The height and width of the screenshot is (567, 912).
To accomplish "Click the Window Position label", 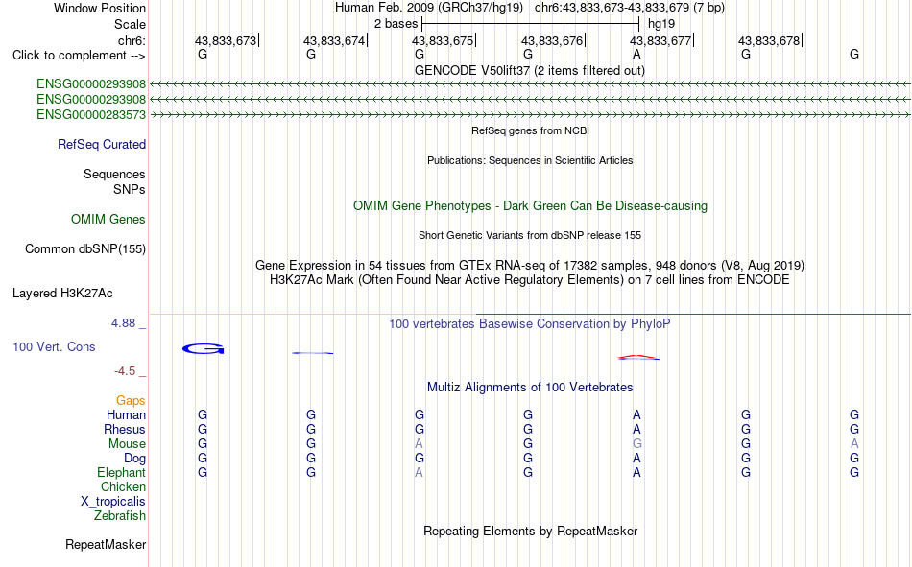I will [100, 8].
